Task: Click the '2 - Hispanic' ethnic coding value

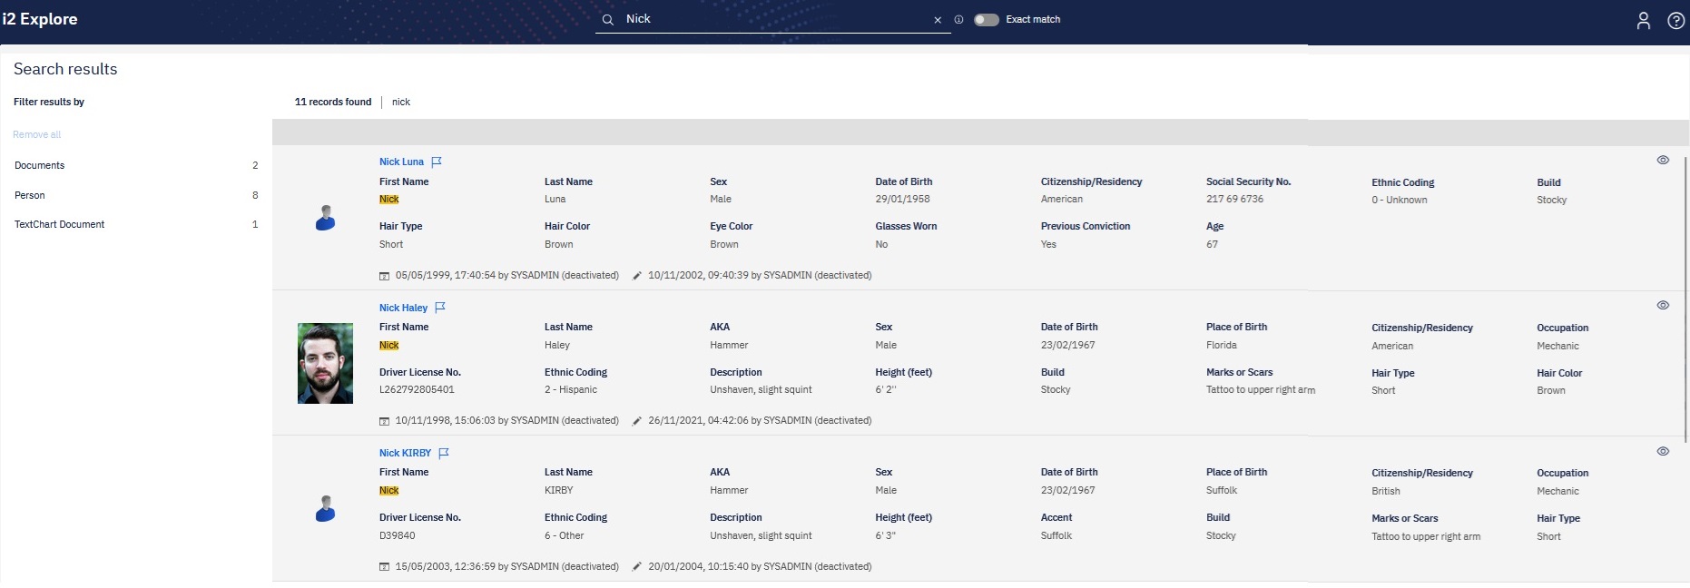Action: pos(571,389)
